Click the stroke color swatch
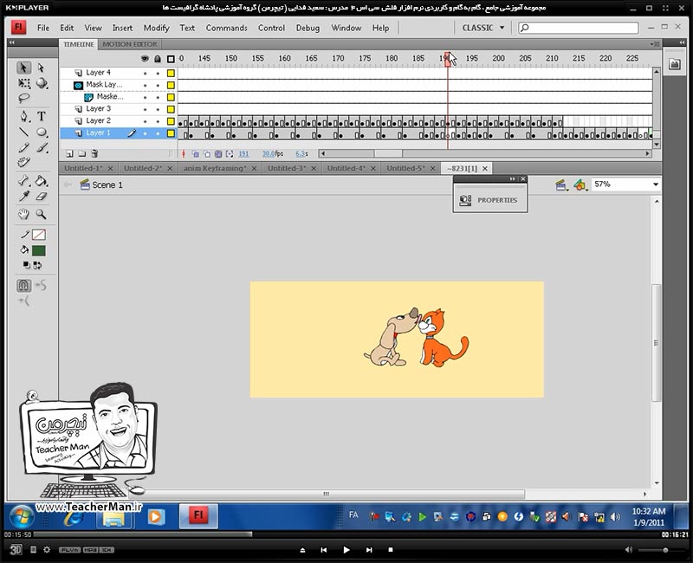The image size is (693, 563). pyautogui.click(x=39, y=235)
